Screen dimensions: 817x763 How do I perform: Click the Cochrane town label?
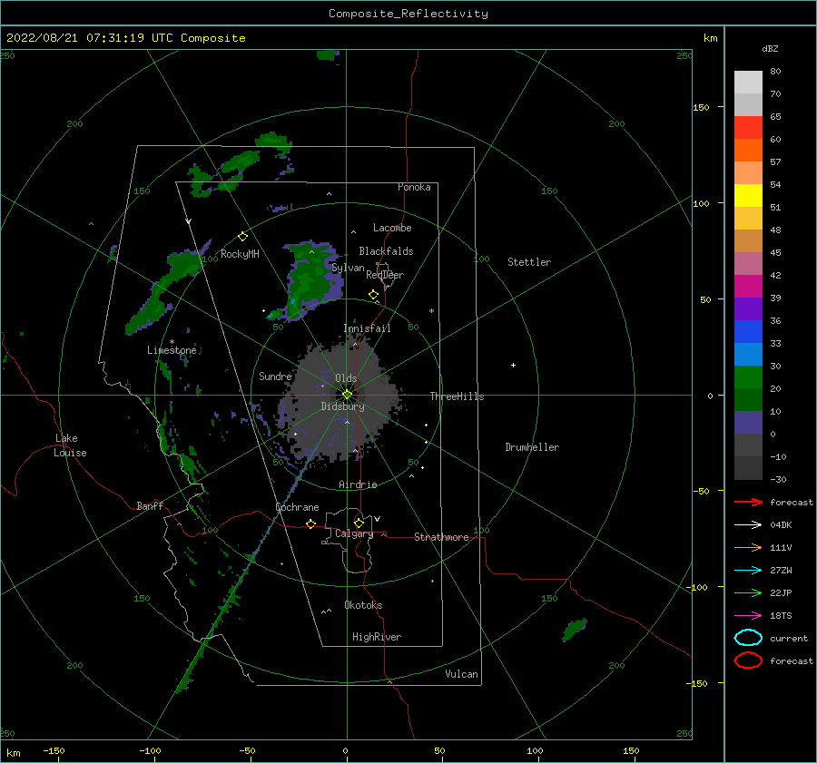point(297,507)
